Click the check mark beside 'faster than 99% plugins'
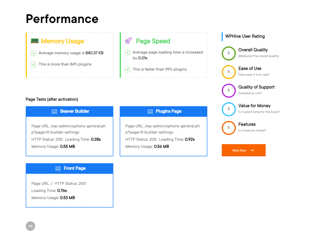Screen dimensions: 313x237 pyautogui.click(x=127, y=69)
